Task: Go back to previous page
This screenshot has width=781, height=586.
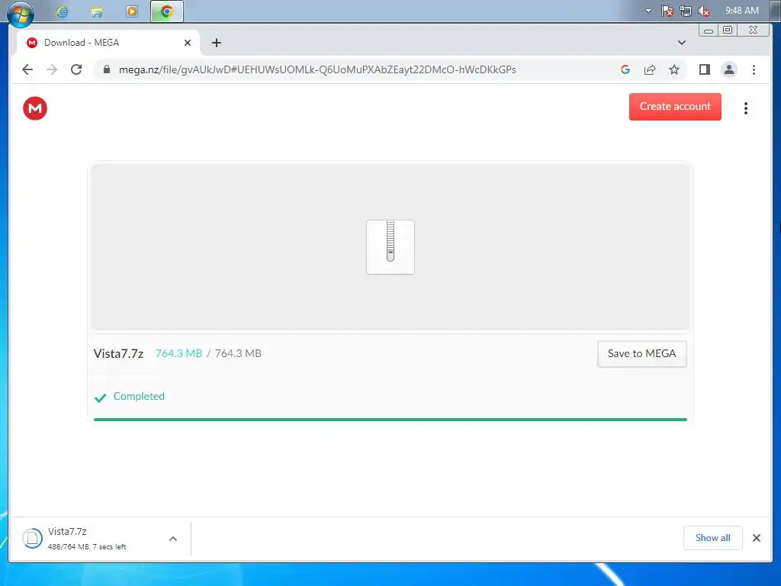Action: 27,69
